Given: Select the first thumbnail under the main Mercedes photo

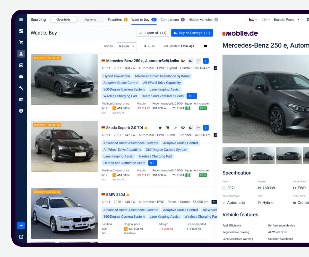Looking at the screenshot, I should click(x=235, y=155).
